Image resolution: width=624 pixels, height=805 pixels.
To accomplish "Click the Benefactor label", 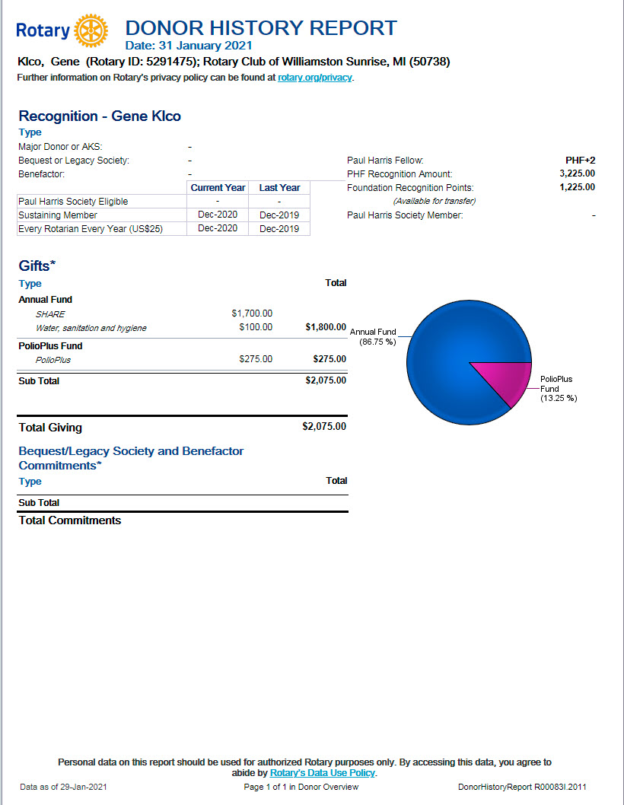I will tap(41, 174).
